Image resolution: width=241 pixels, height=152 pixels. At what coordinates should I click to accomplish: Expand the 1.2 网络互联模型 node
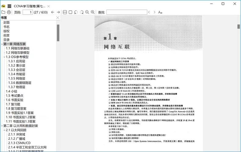pyautogui.click(x=4, y=53)
